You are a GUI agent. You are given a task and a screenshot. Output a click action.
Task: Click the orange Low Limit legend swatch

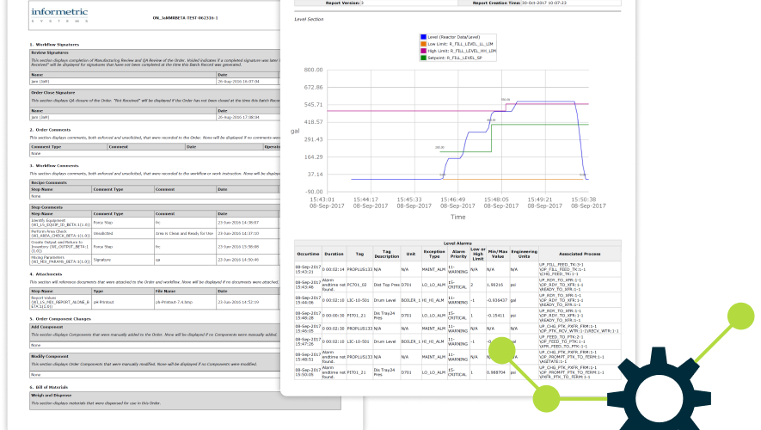(423, 44)
